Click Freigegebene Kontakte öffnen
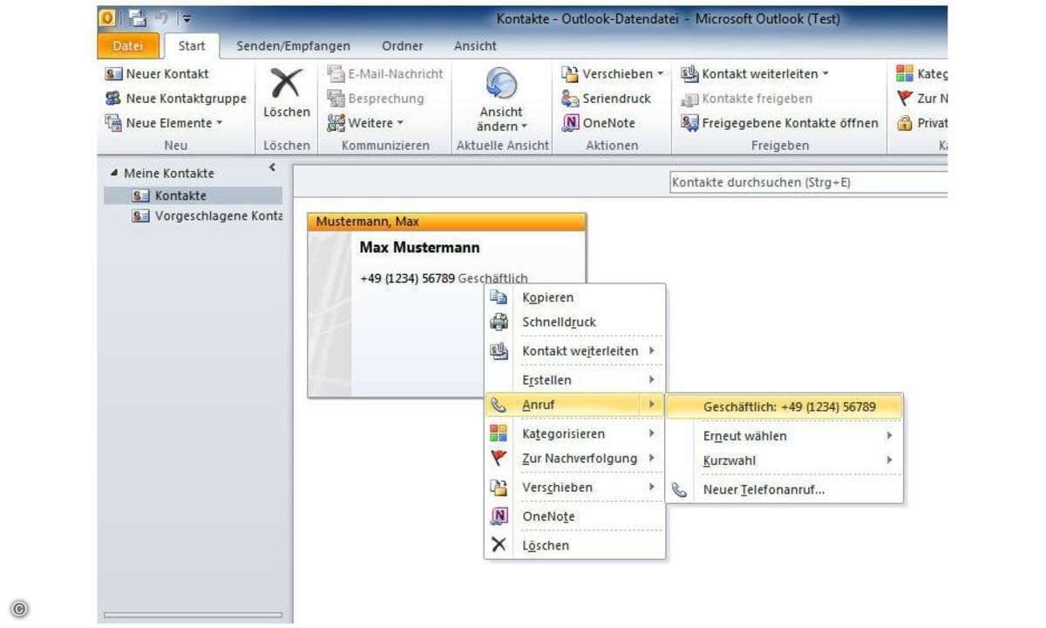1046x628 pixels. (x=779, y=123)
